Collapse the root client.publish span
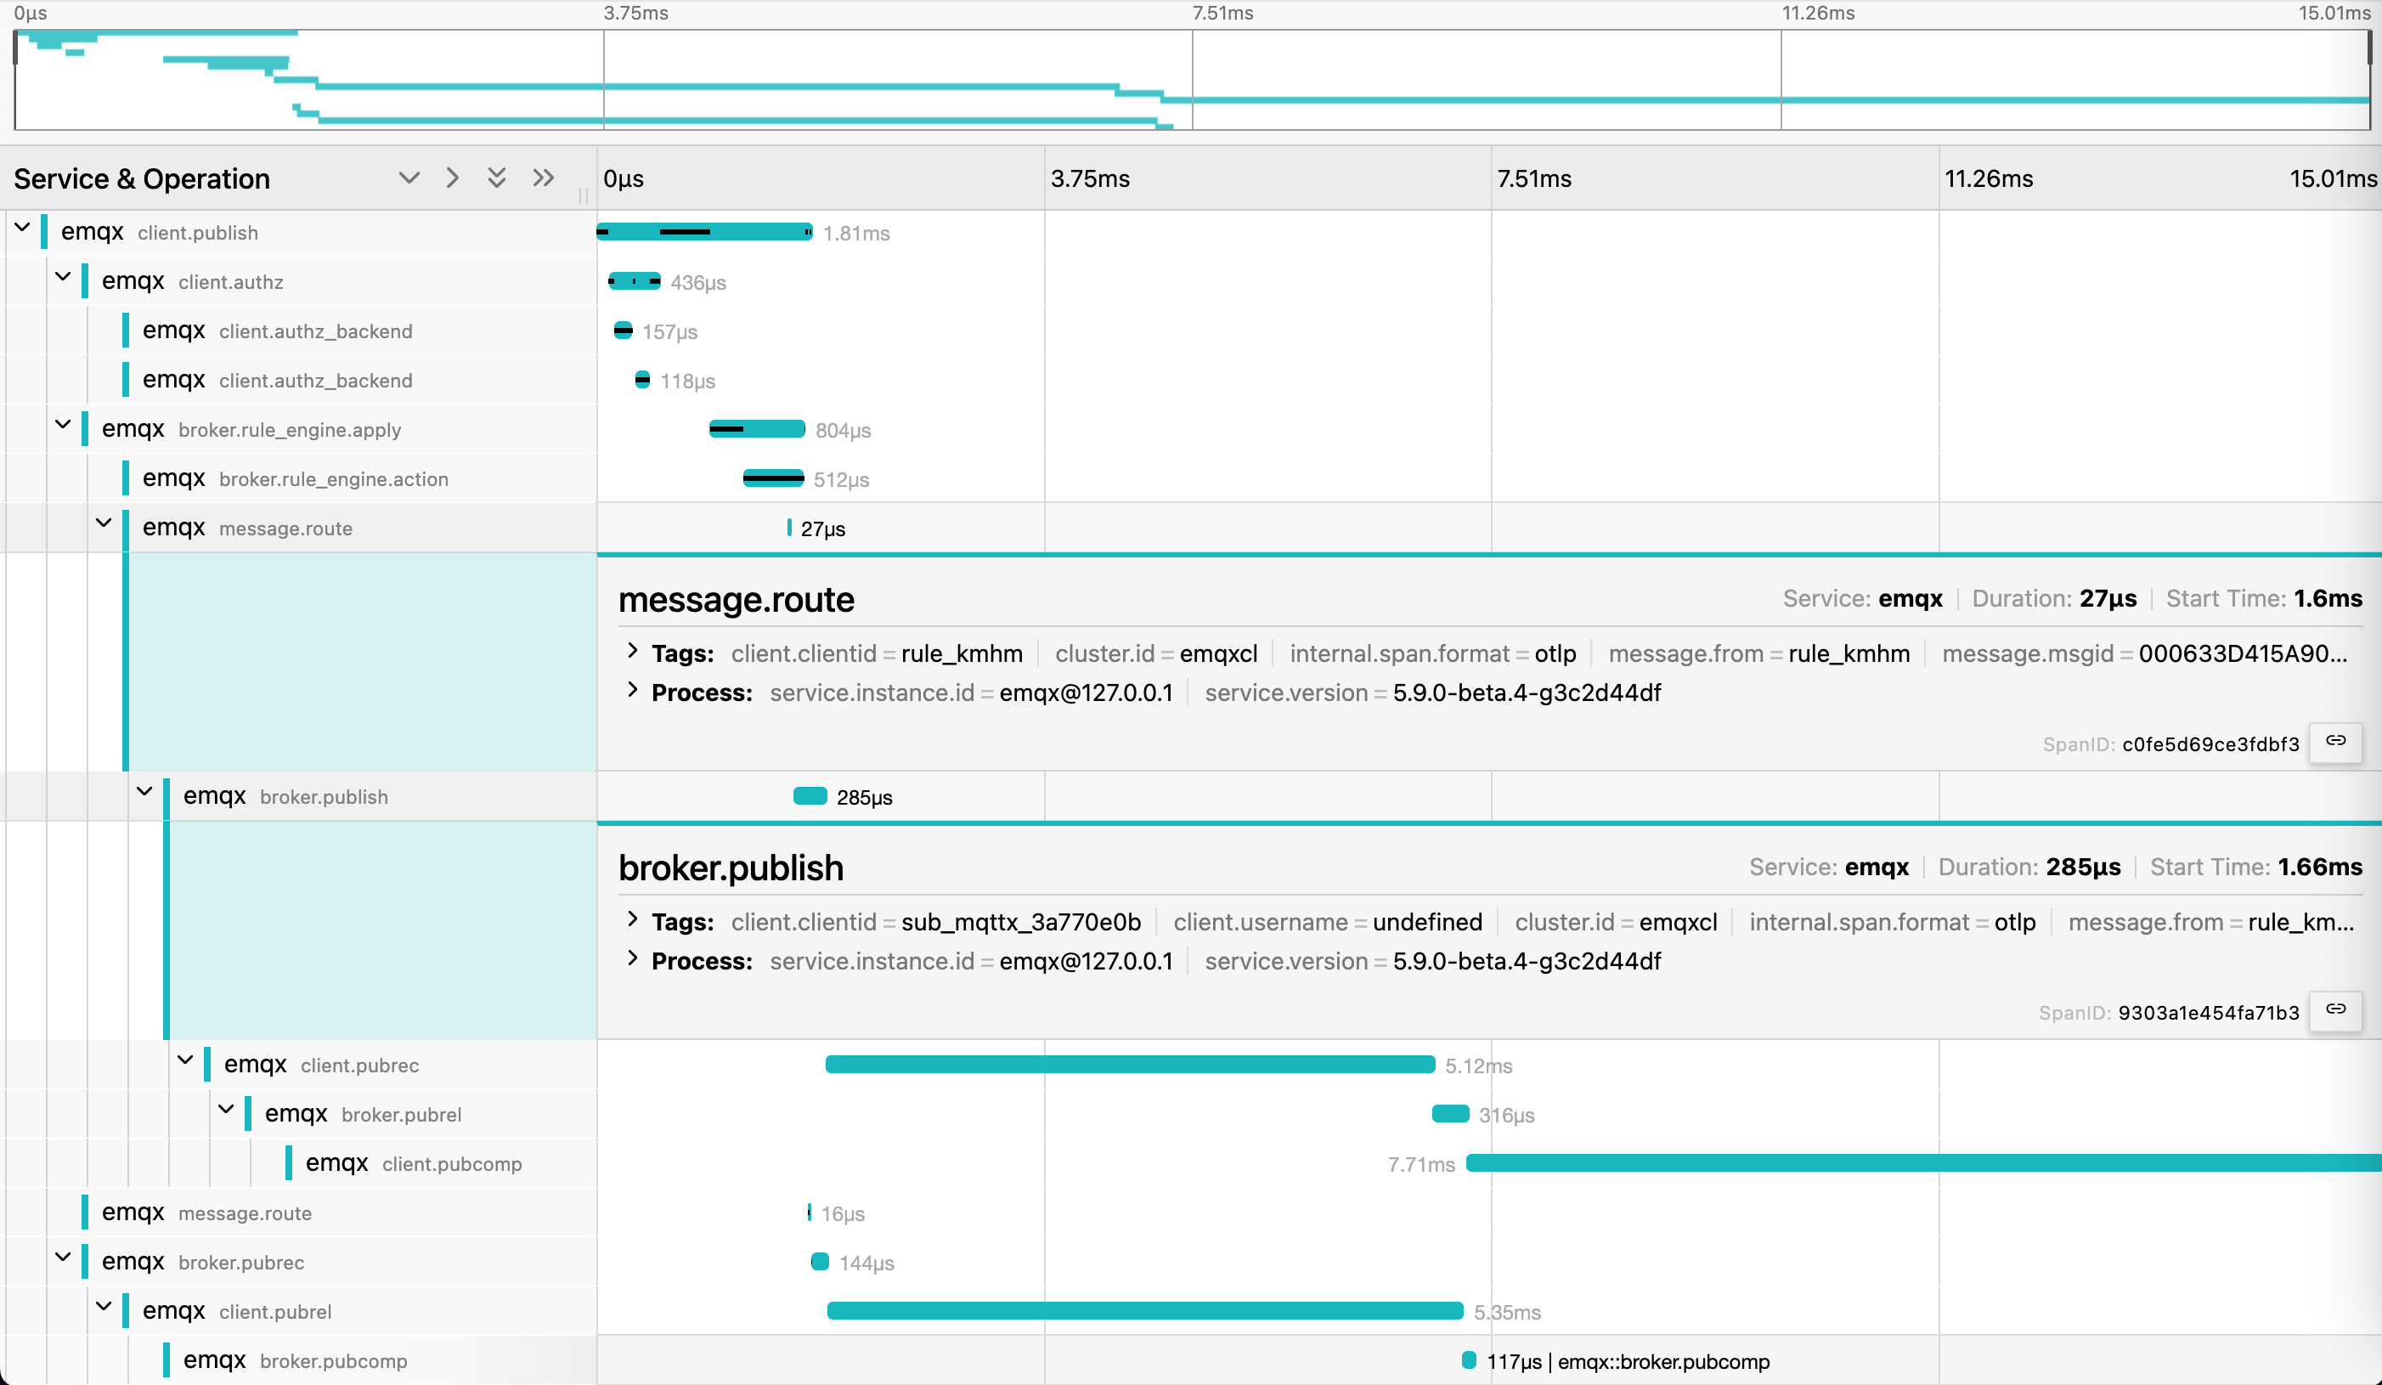 pyautogui.click(x=22, y=227)
